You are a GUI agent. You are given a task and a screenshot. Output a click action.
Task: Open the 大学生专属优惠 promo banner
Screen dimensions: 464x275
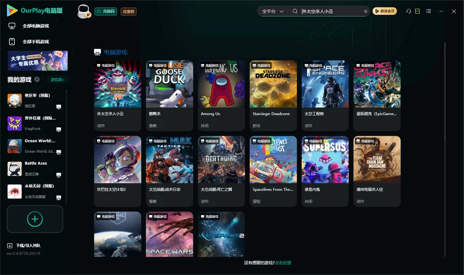pyautogui.click(x=38, y=61)
